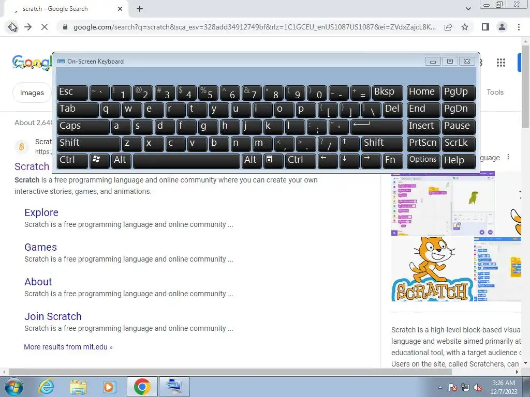Screen dimensions: 530x397
Task: Close the scratch Google Search tab
Action: click(120, 9)
